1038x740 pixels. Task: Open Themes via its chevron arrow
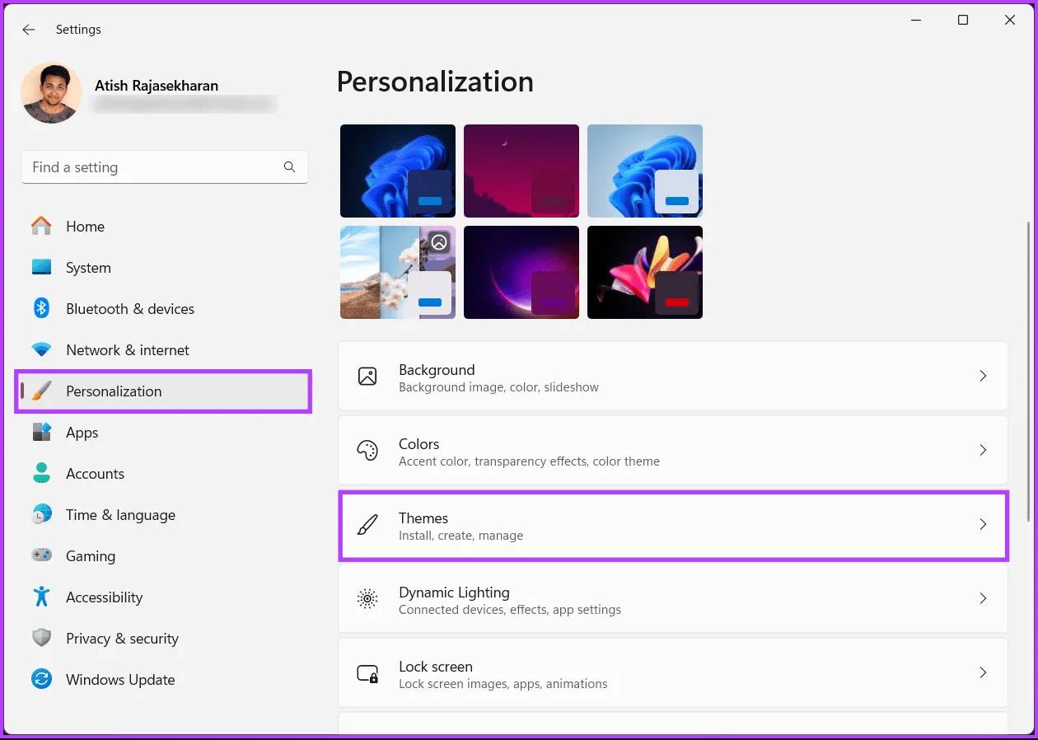(982, 524)
